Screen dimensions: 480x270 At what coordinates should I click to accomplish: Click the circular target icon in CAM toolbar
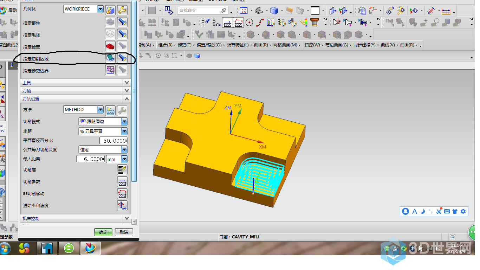249,22
